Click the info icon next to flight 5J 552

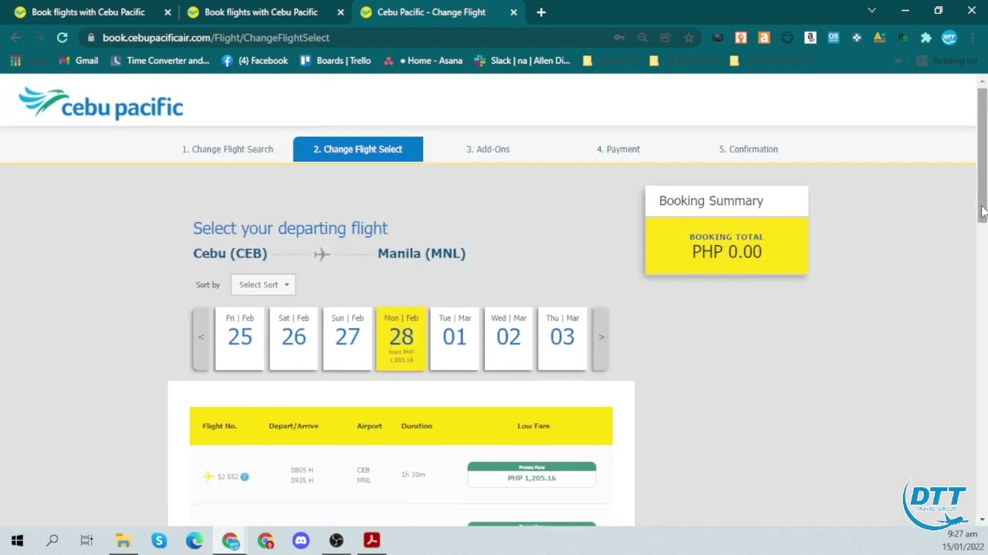point(244,476)
